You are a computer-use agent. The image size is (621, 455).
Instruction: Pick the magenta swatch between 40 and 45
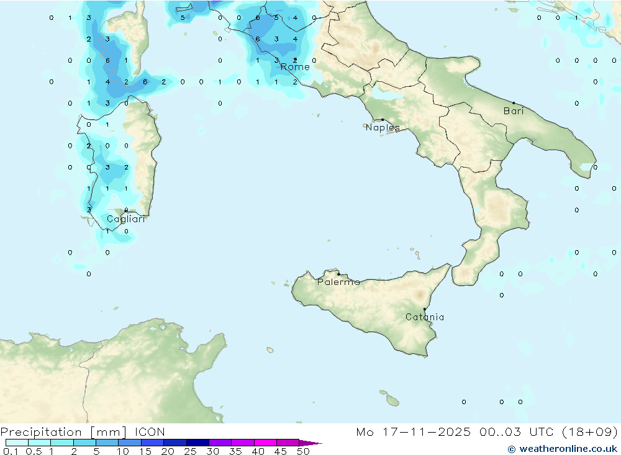265,443
